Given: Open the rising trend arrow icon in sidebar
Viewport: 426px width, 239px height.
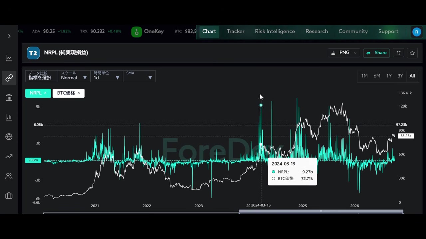Looking at the screenshot, I should click(9, 156).
